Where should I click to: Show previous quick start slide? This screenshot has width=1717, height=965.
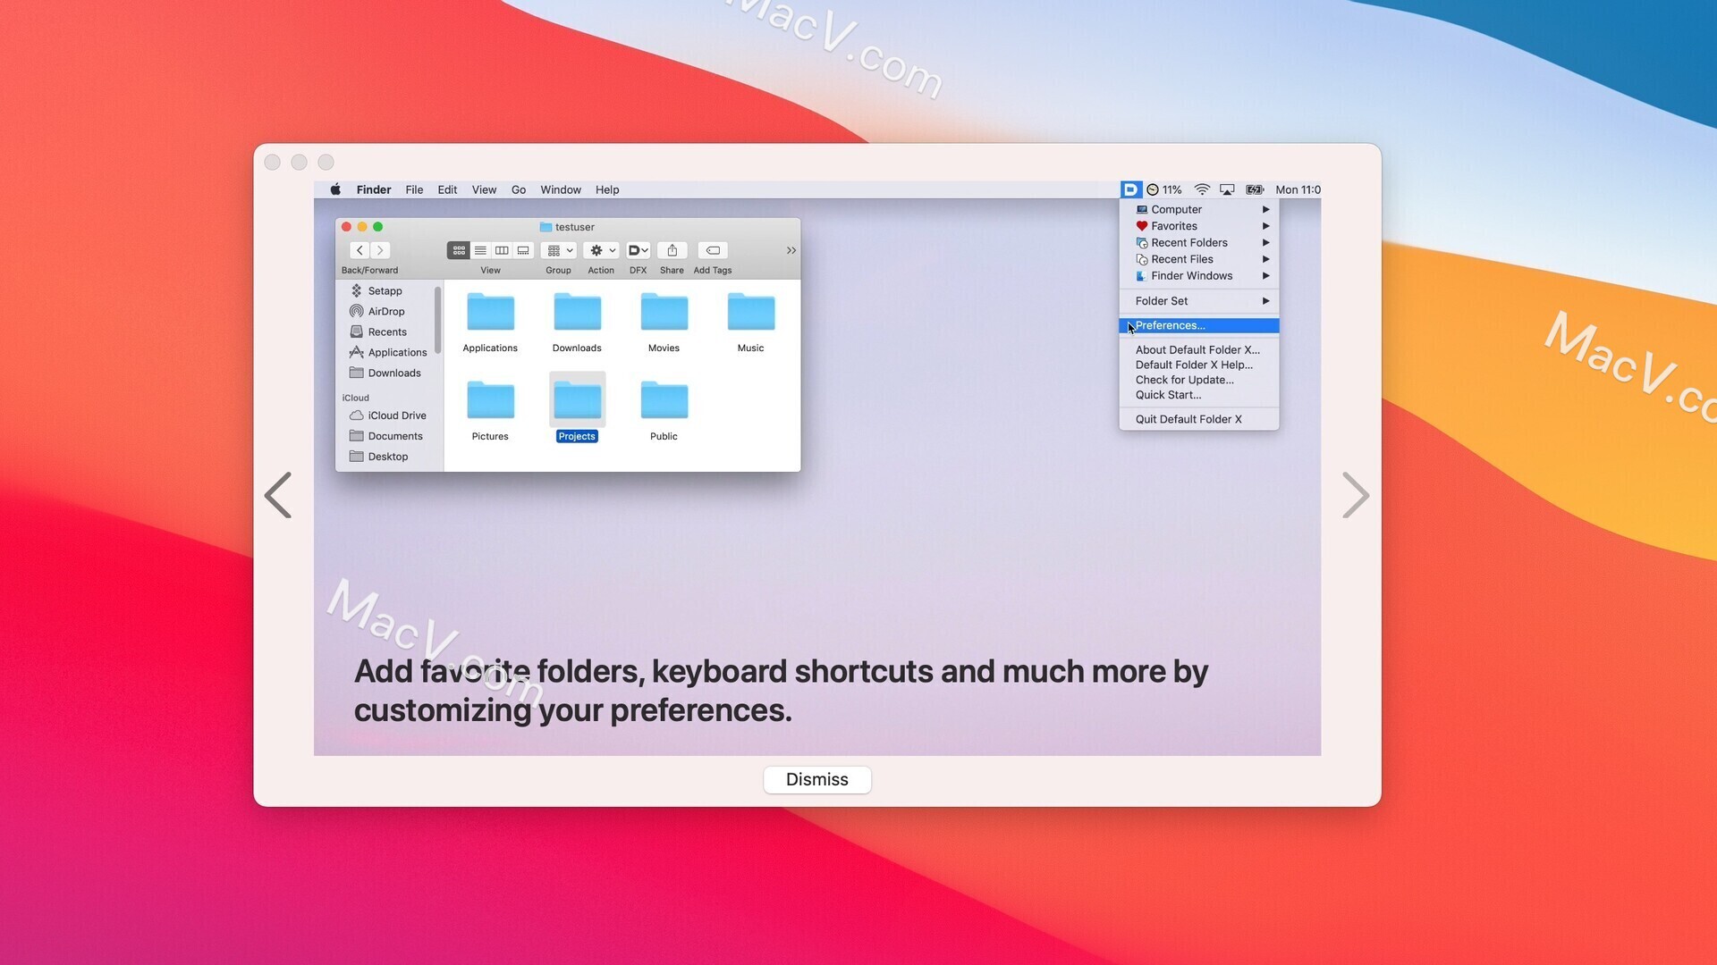coord(278,495)
